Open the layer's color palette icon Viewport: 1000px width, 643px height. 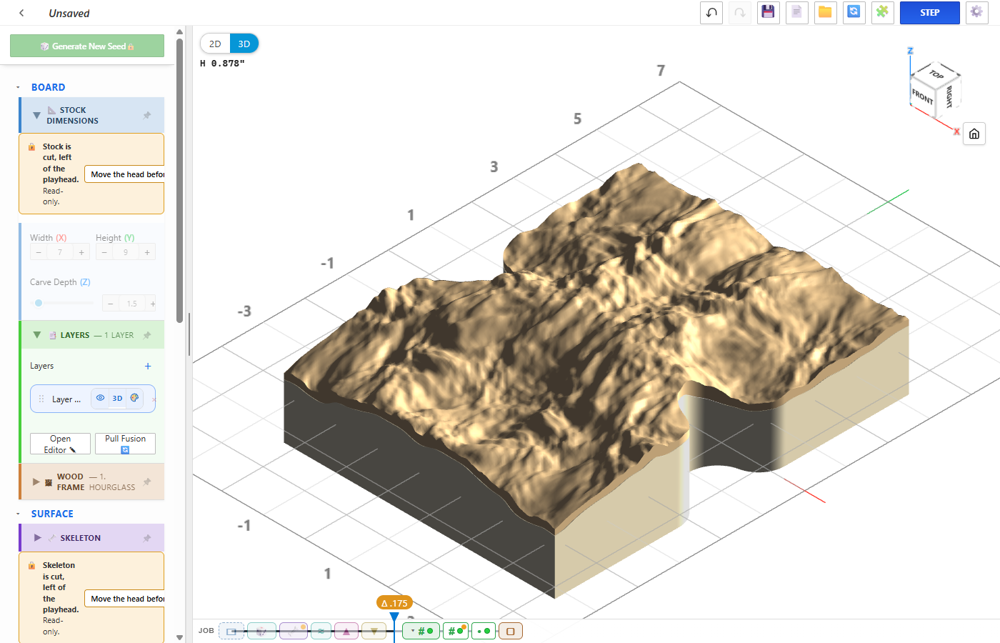coord(134,398)
